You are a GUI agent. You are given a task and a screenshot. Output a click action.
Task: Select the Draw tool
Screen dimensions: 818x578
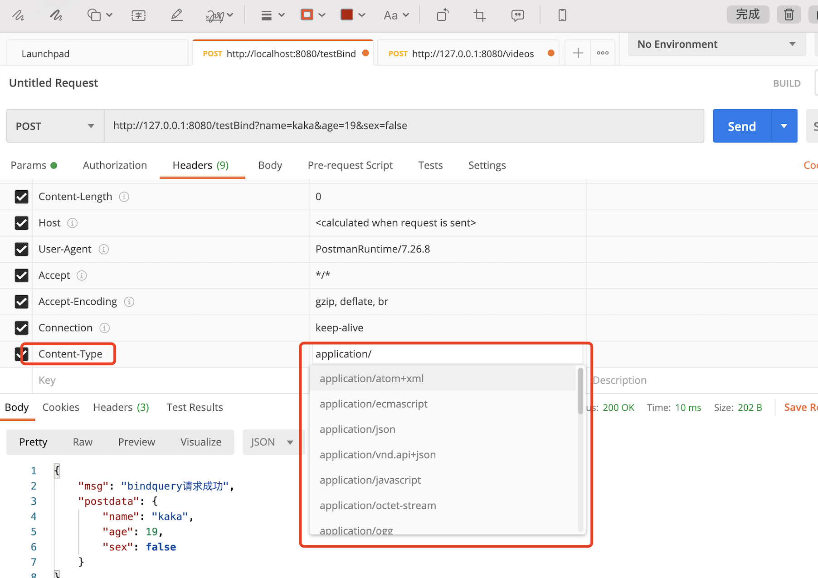[x=56, y=15]
